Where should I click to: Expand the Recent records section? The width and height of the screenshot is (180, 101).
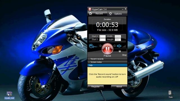click(107, 59)
